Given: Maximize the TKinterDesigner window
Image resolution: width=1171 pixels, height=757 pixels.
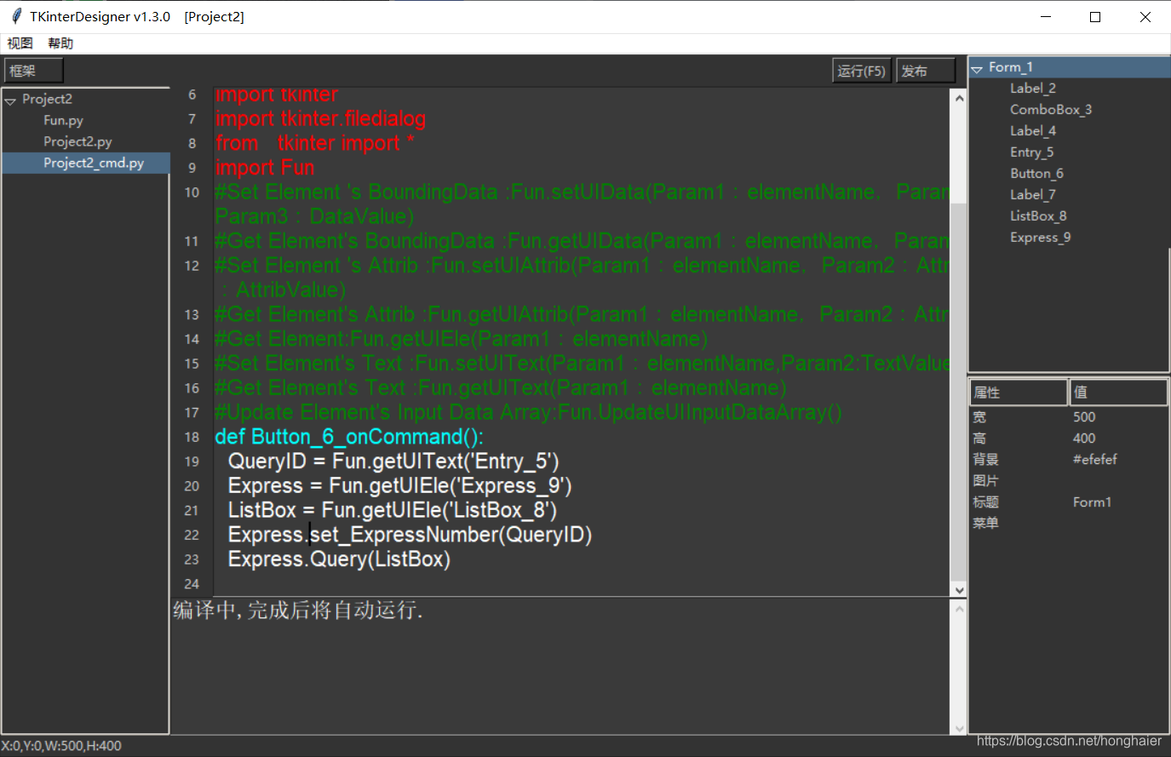Looking at the screenshot, I should click(x=1095, y=17).
